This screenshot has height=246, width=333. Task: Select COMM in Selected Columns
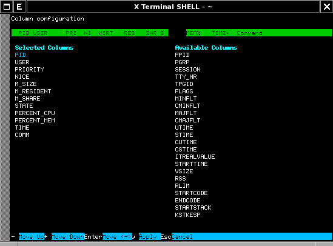tap(22, 135)
